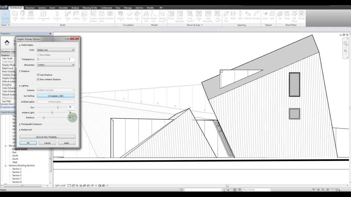The width and height of the screenshot is (351, 197).
Task: Click the Component tool icon
Action: coord(43,15)
